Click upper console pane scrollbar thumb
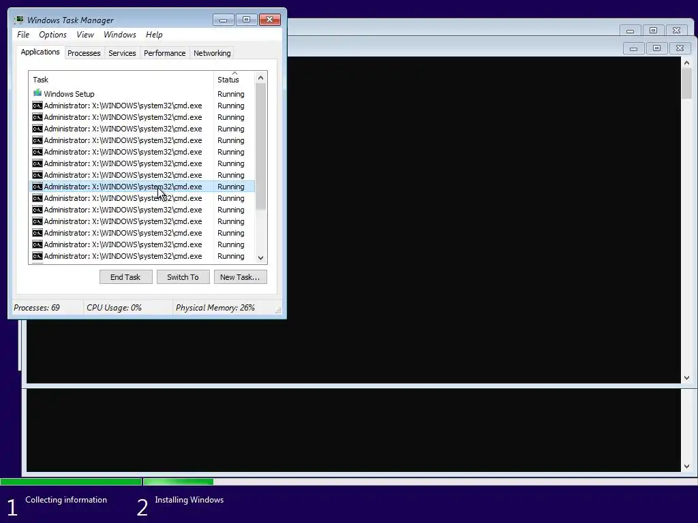The height and width of the screenshot is (523, 698). click(687, 84)
